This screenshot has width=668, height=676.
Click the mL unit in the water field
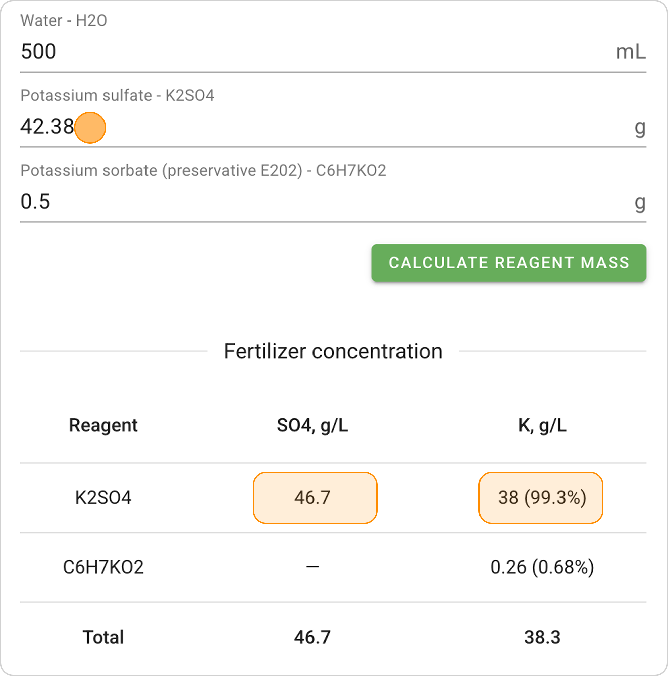[x=631, y=52]
